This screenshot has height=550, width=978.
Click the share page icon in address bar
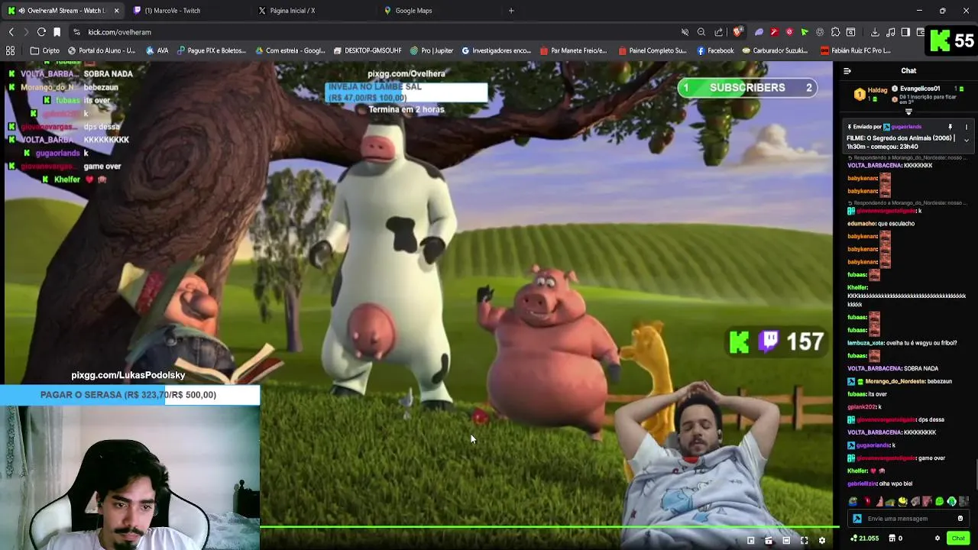(x=718, y=32)
